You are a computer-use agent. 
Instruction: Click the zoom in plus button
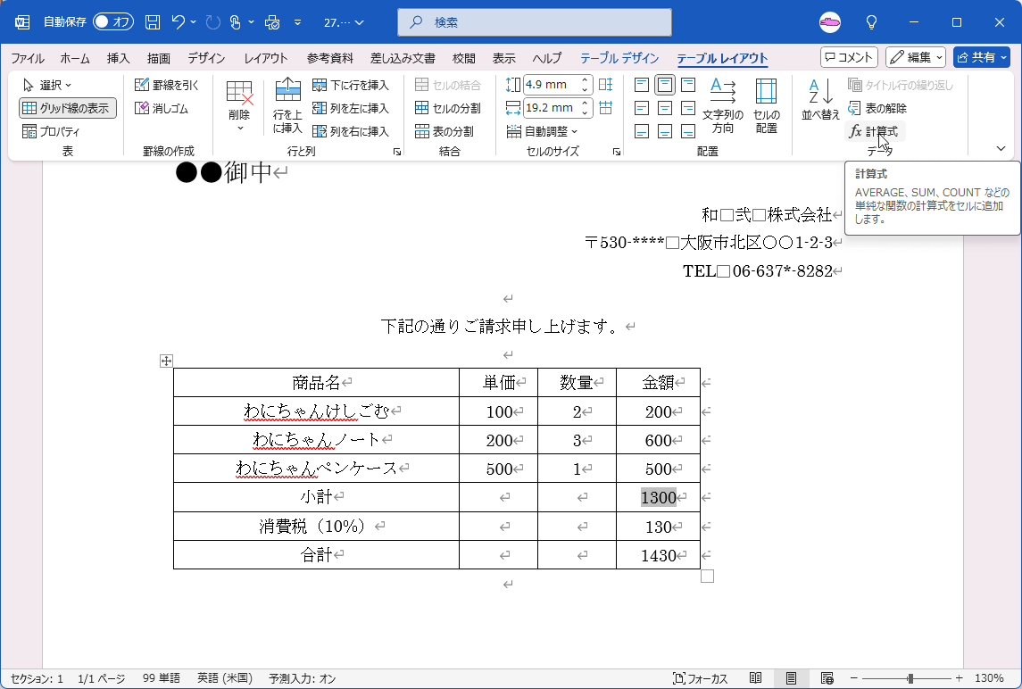click(959, 678)
